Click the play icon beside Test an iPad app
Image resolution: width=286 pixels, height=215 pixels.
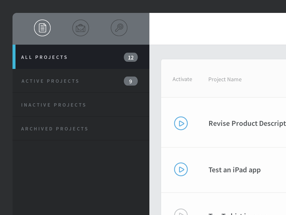181,169
